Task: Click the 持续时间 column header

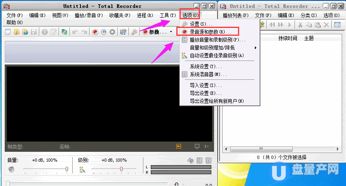Action: click(287, 38)
